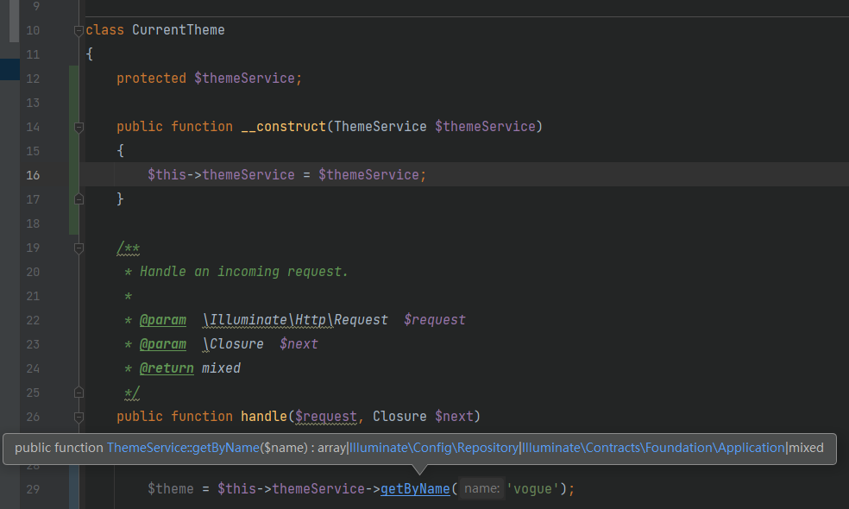The image size is (849, 509).
Task: Click the 'name:' parameter hint
Action: [x=482, y=488]
